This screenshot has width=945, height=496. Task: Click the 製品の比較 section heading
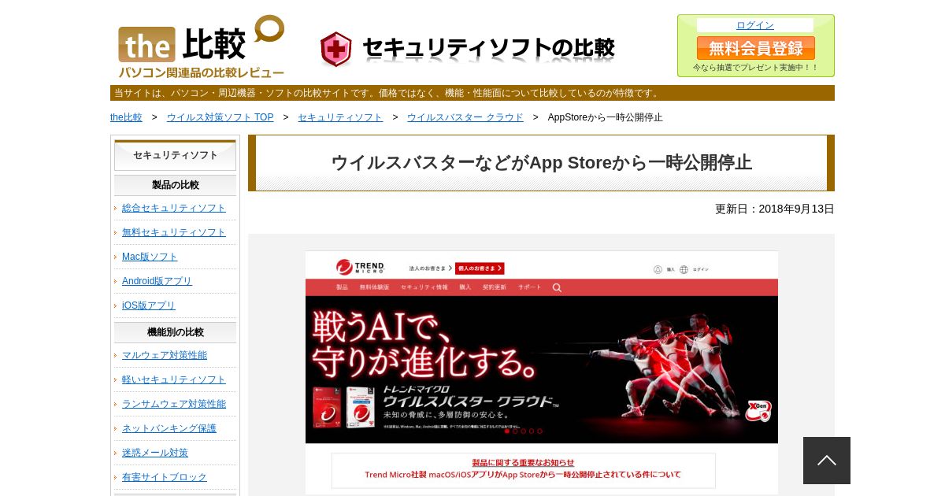[175, 185]
